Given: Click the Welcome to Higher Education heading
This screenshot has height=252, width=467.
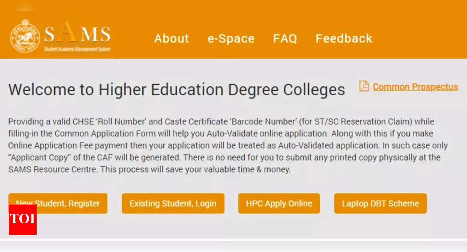Looking at the screenshot, I should tap(177, 90).
